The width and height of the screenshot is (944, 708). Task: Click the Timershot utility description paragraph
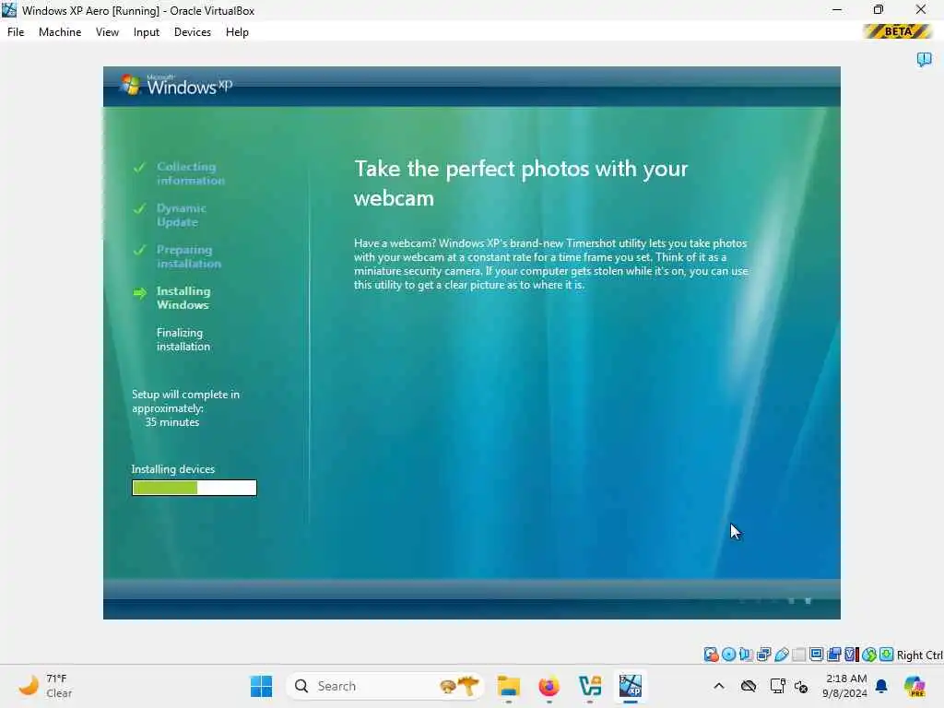(x=551, y=264)
